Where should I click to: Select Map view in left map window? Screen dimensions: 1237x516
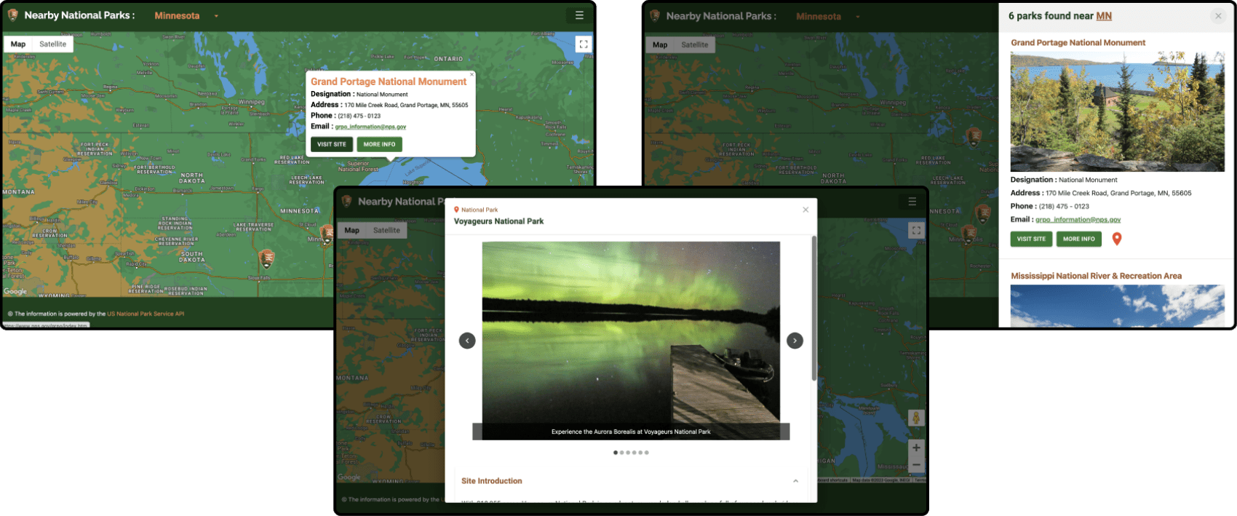pyautogui.click(x=18, y=44)
